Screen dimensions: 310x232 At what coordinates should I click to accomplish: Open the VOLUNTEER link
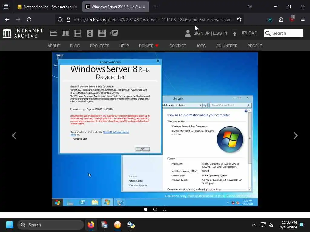pos(226,46)
